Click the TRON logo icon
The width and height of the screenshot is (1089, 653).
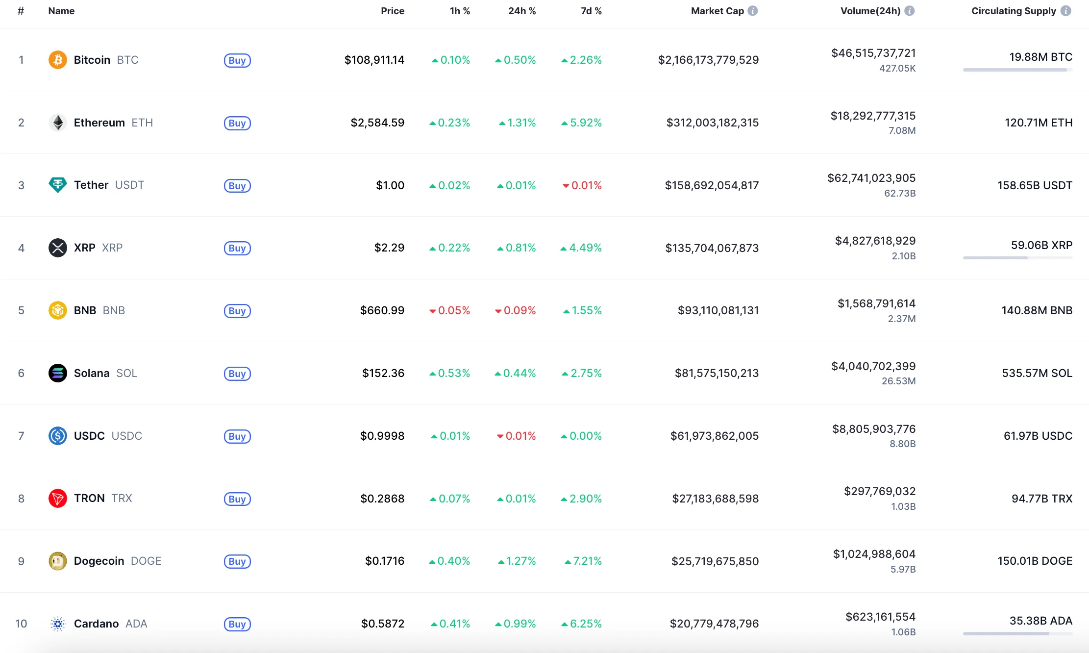[x=58, y=498]
